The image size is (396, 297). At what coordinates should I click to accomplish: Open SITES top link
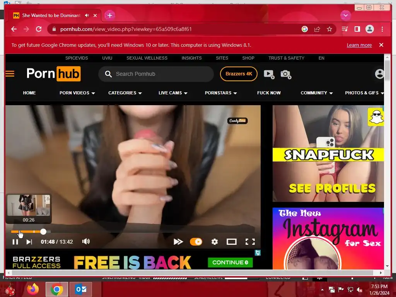[x=222, y=58]
